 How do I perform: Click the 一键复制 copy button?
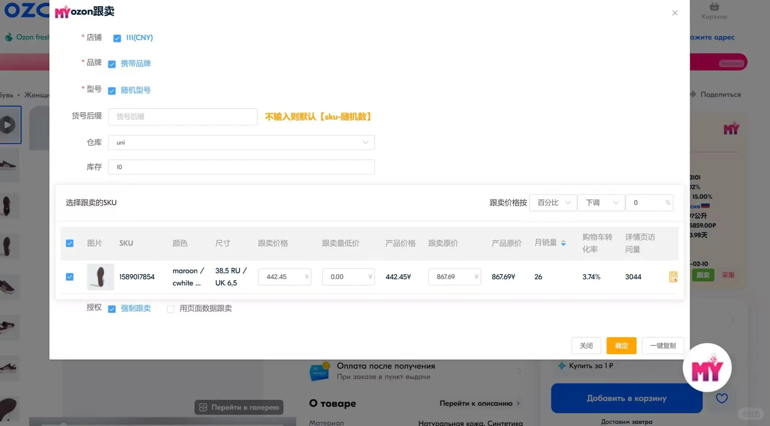[662, 346]
